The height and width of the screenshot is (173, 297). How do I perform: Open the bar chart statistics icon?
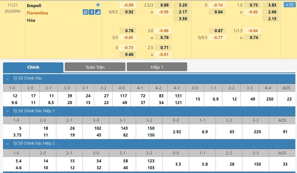(x=98, y=12)
